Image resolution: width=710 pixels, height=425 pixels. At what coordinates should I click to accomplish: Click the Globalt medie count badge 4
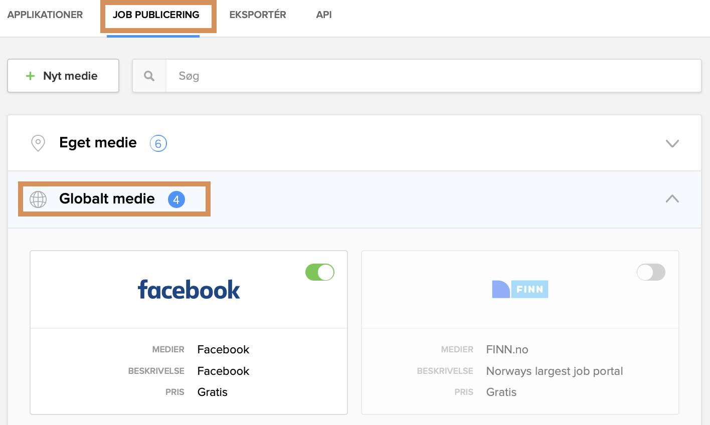[x=176, y=199]
